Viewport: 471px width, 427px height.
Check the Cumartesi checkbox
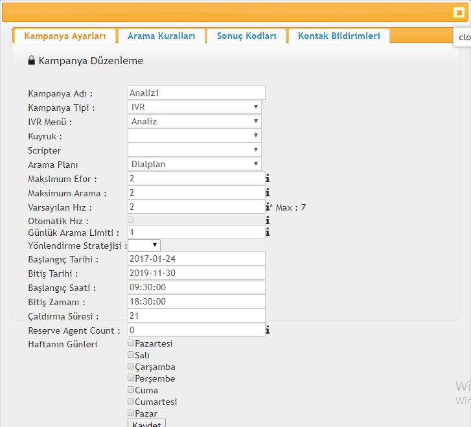tap(132, 402)
